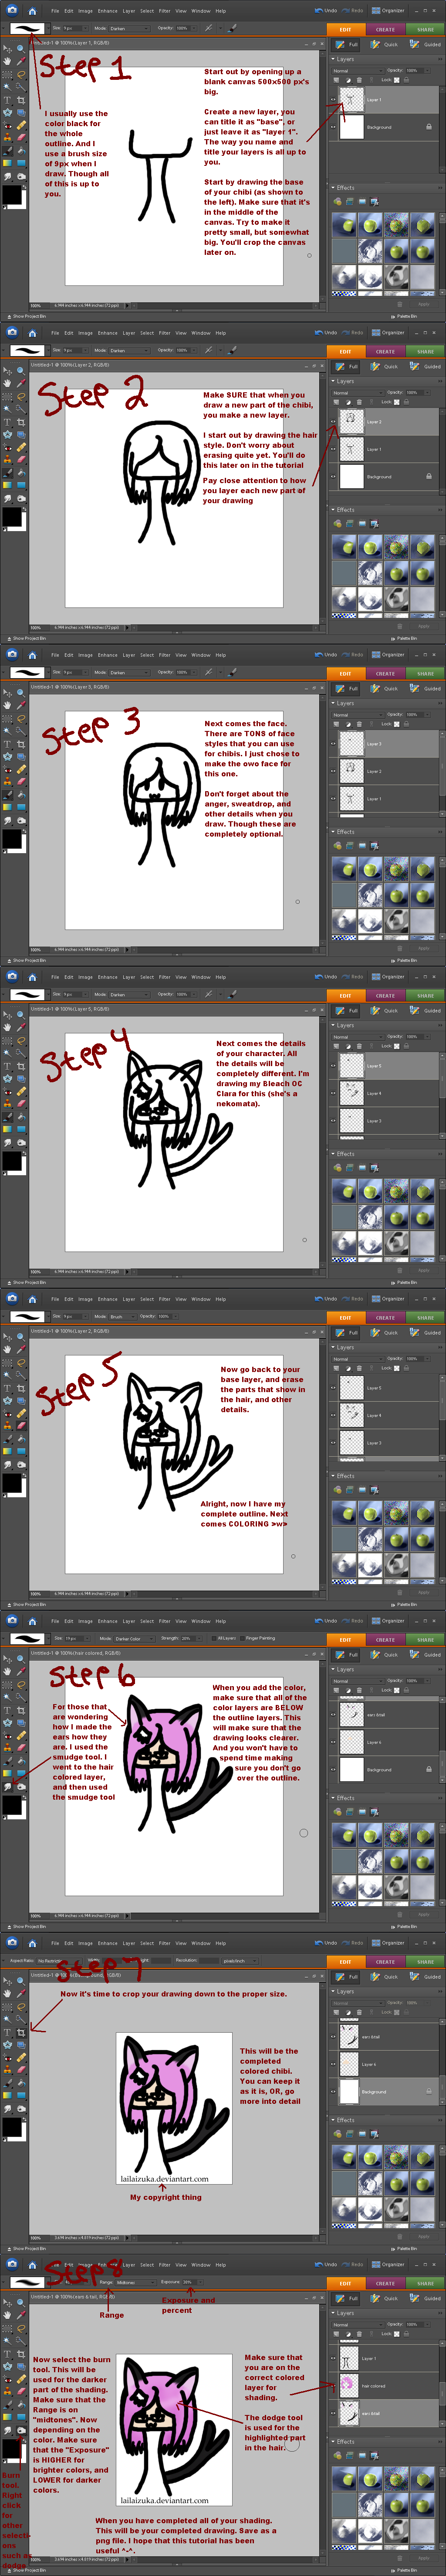Open the Filter menu in Step 4 screenshot

coord(165,977)
